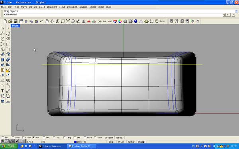Select the Text tool icon
239x149 pixels.
point(3,91)
